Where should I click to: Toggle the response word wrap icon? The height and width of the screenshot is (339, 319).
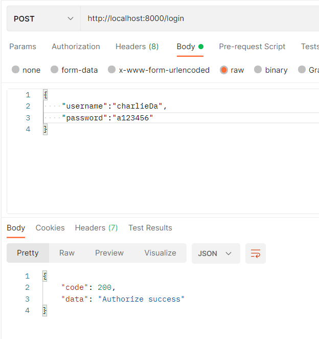pyautogui.click(x=256, y=253)
